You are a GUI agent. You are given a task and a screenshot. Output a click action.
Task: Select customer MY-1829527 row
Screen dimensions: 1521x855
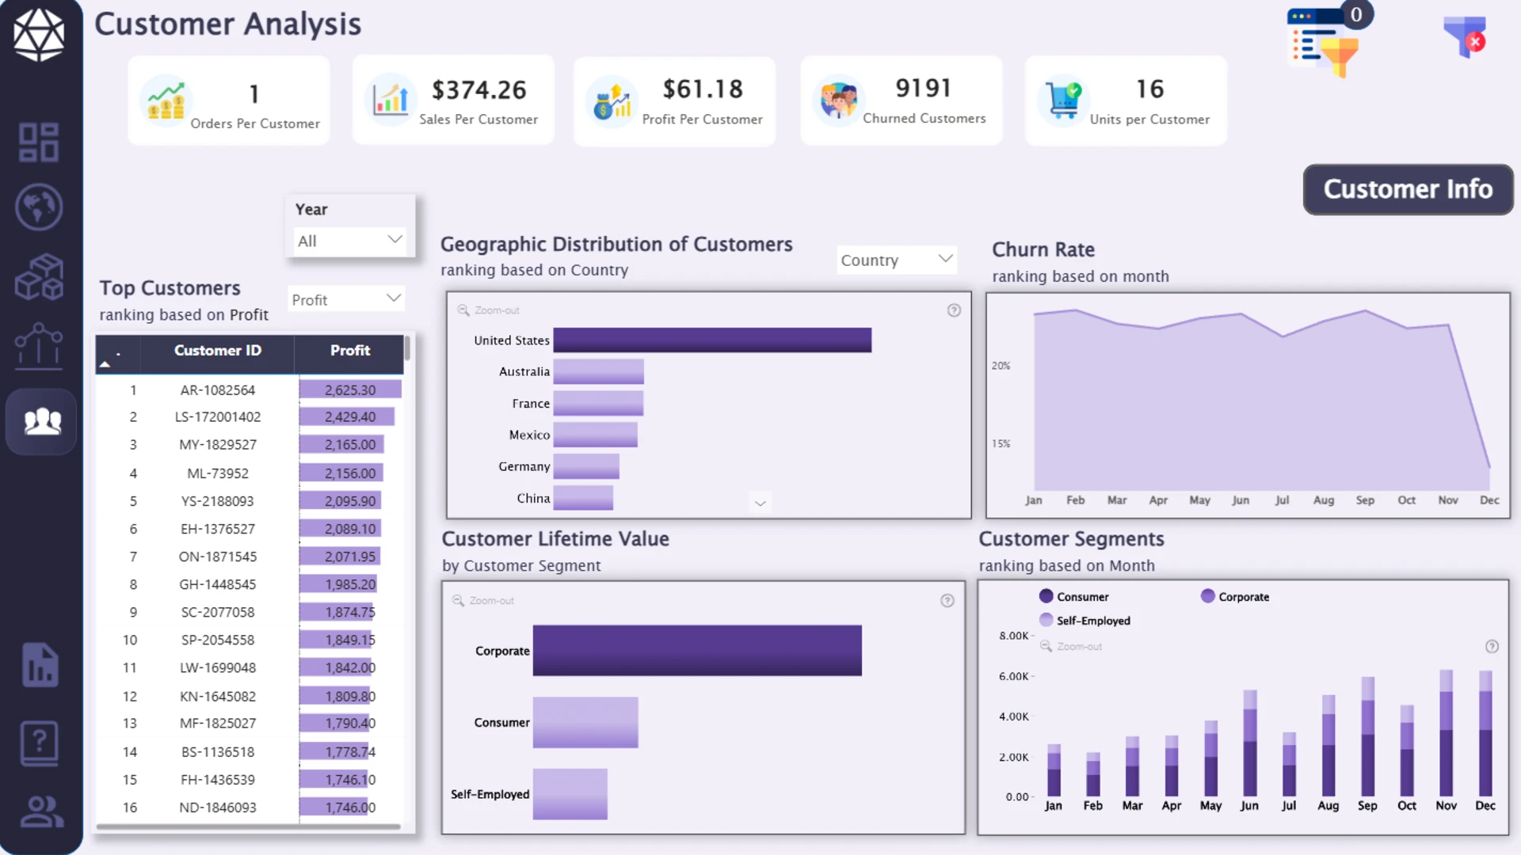tap(250, 445)
